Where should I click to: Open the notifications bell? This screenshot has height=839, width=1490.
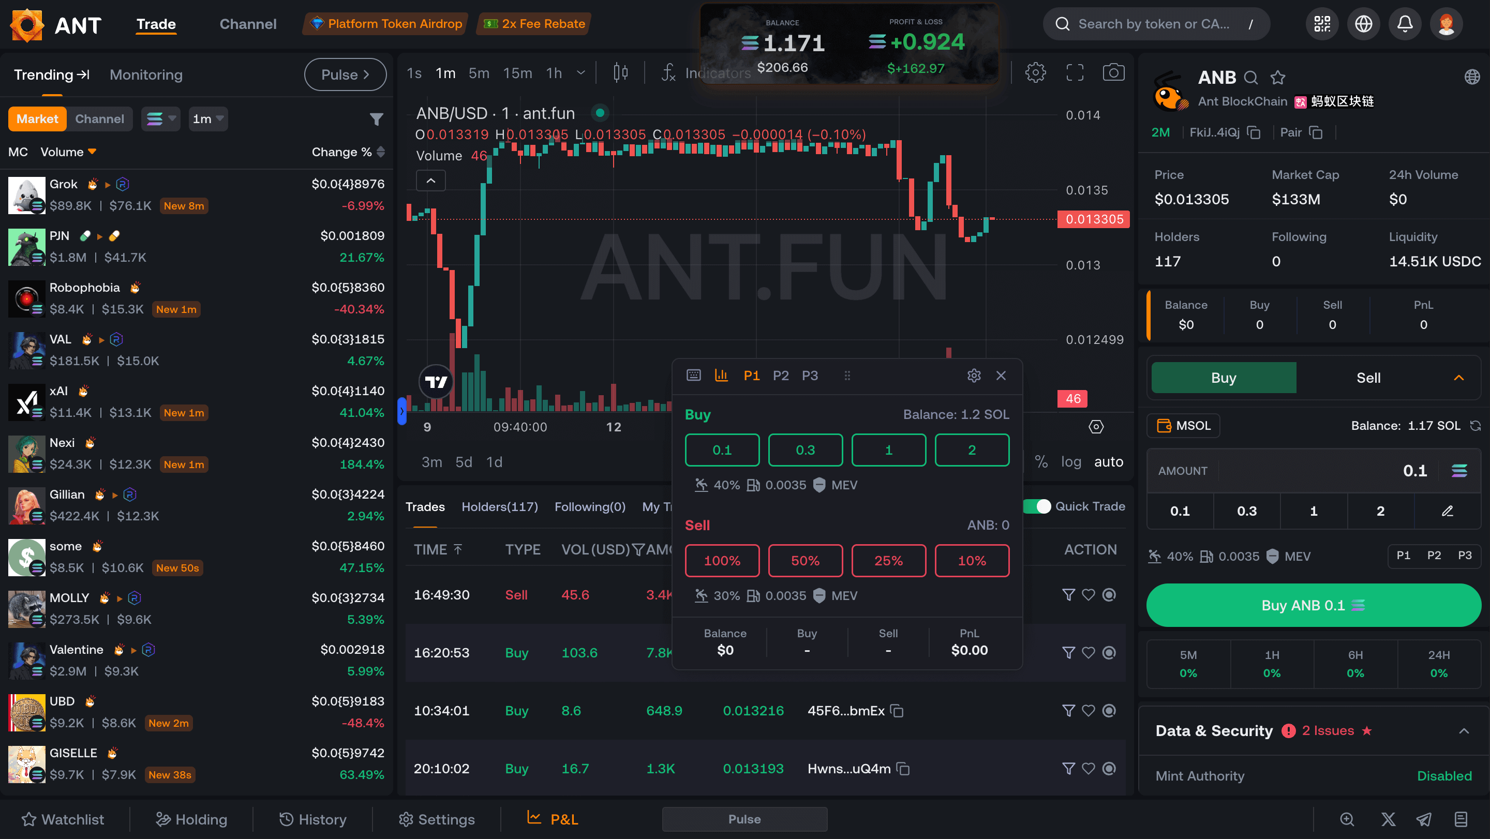tap(1405, 24)
